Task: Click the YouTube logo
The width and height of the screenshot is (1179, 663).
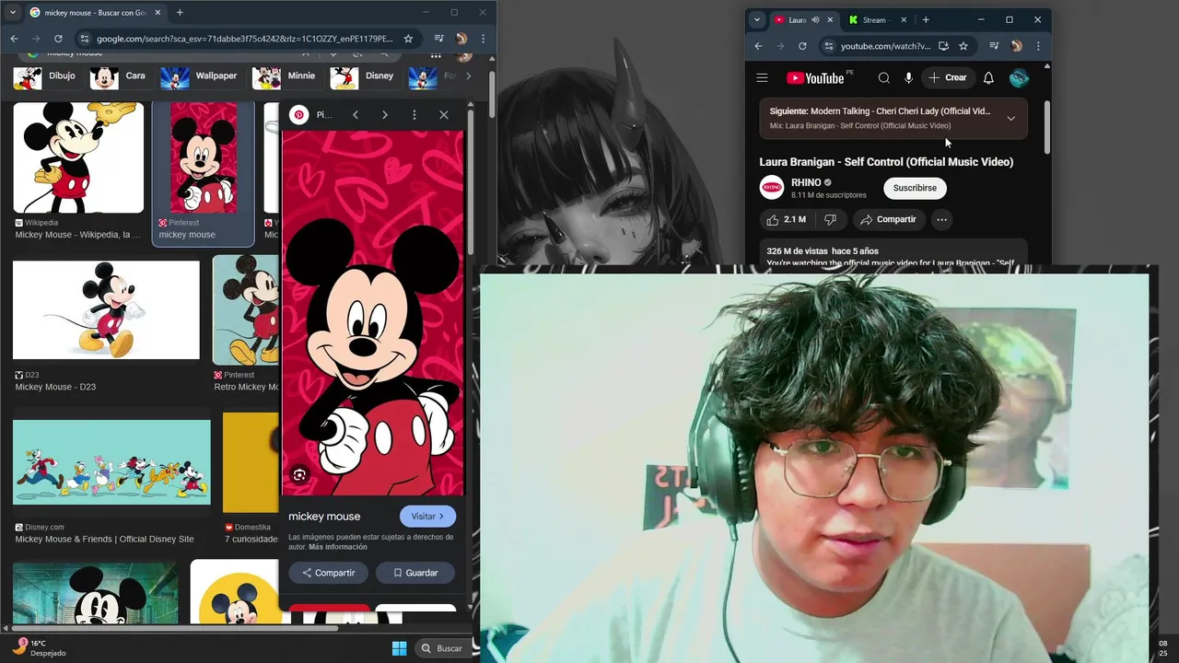Action: 815,78
